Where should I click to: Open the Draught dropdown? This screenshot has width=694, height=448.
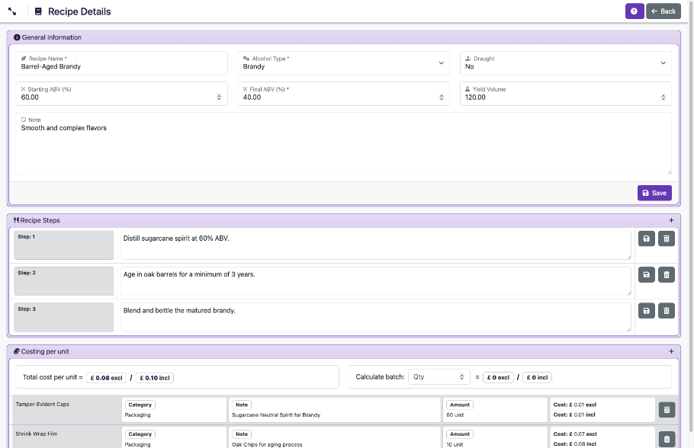[565, 63]
